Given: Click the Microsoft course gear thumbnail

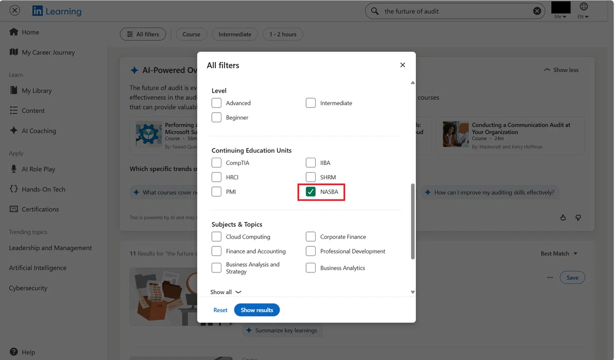Looking at the screenshot, I should 149,134.
